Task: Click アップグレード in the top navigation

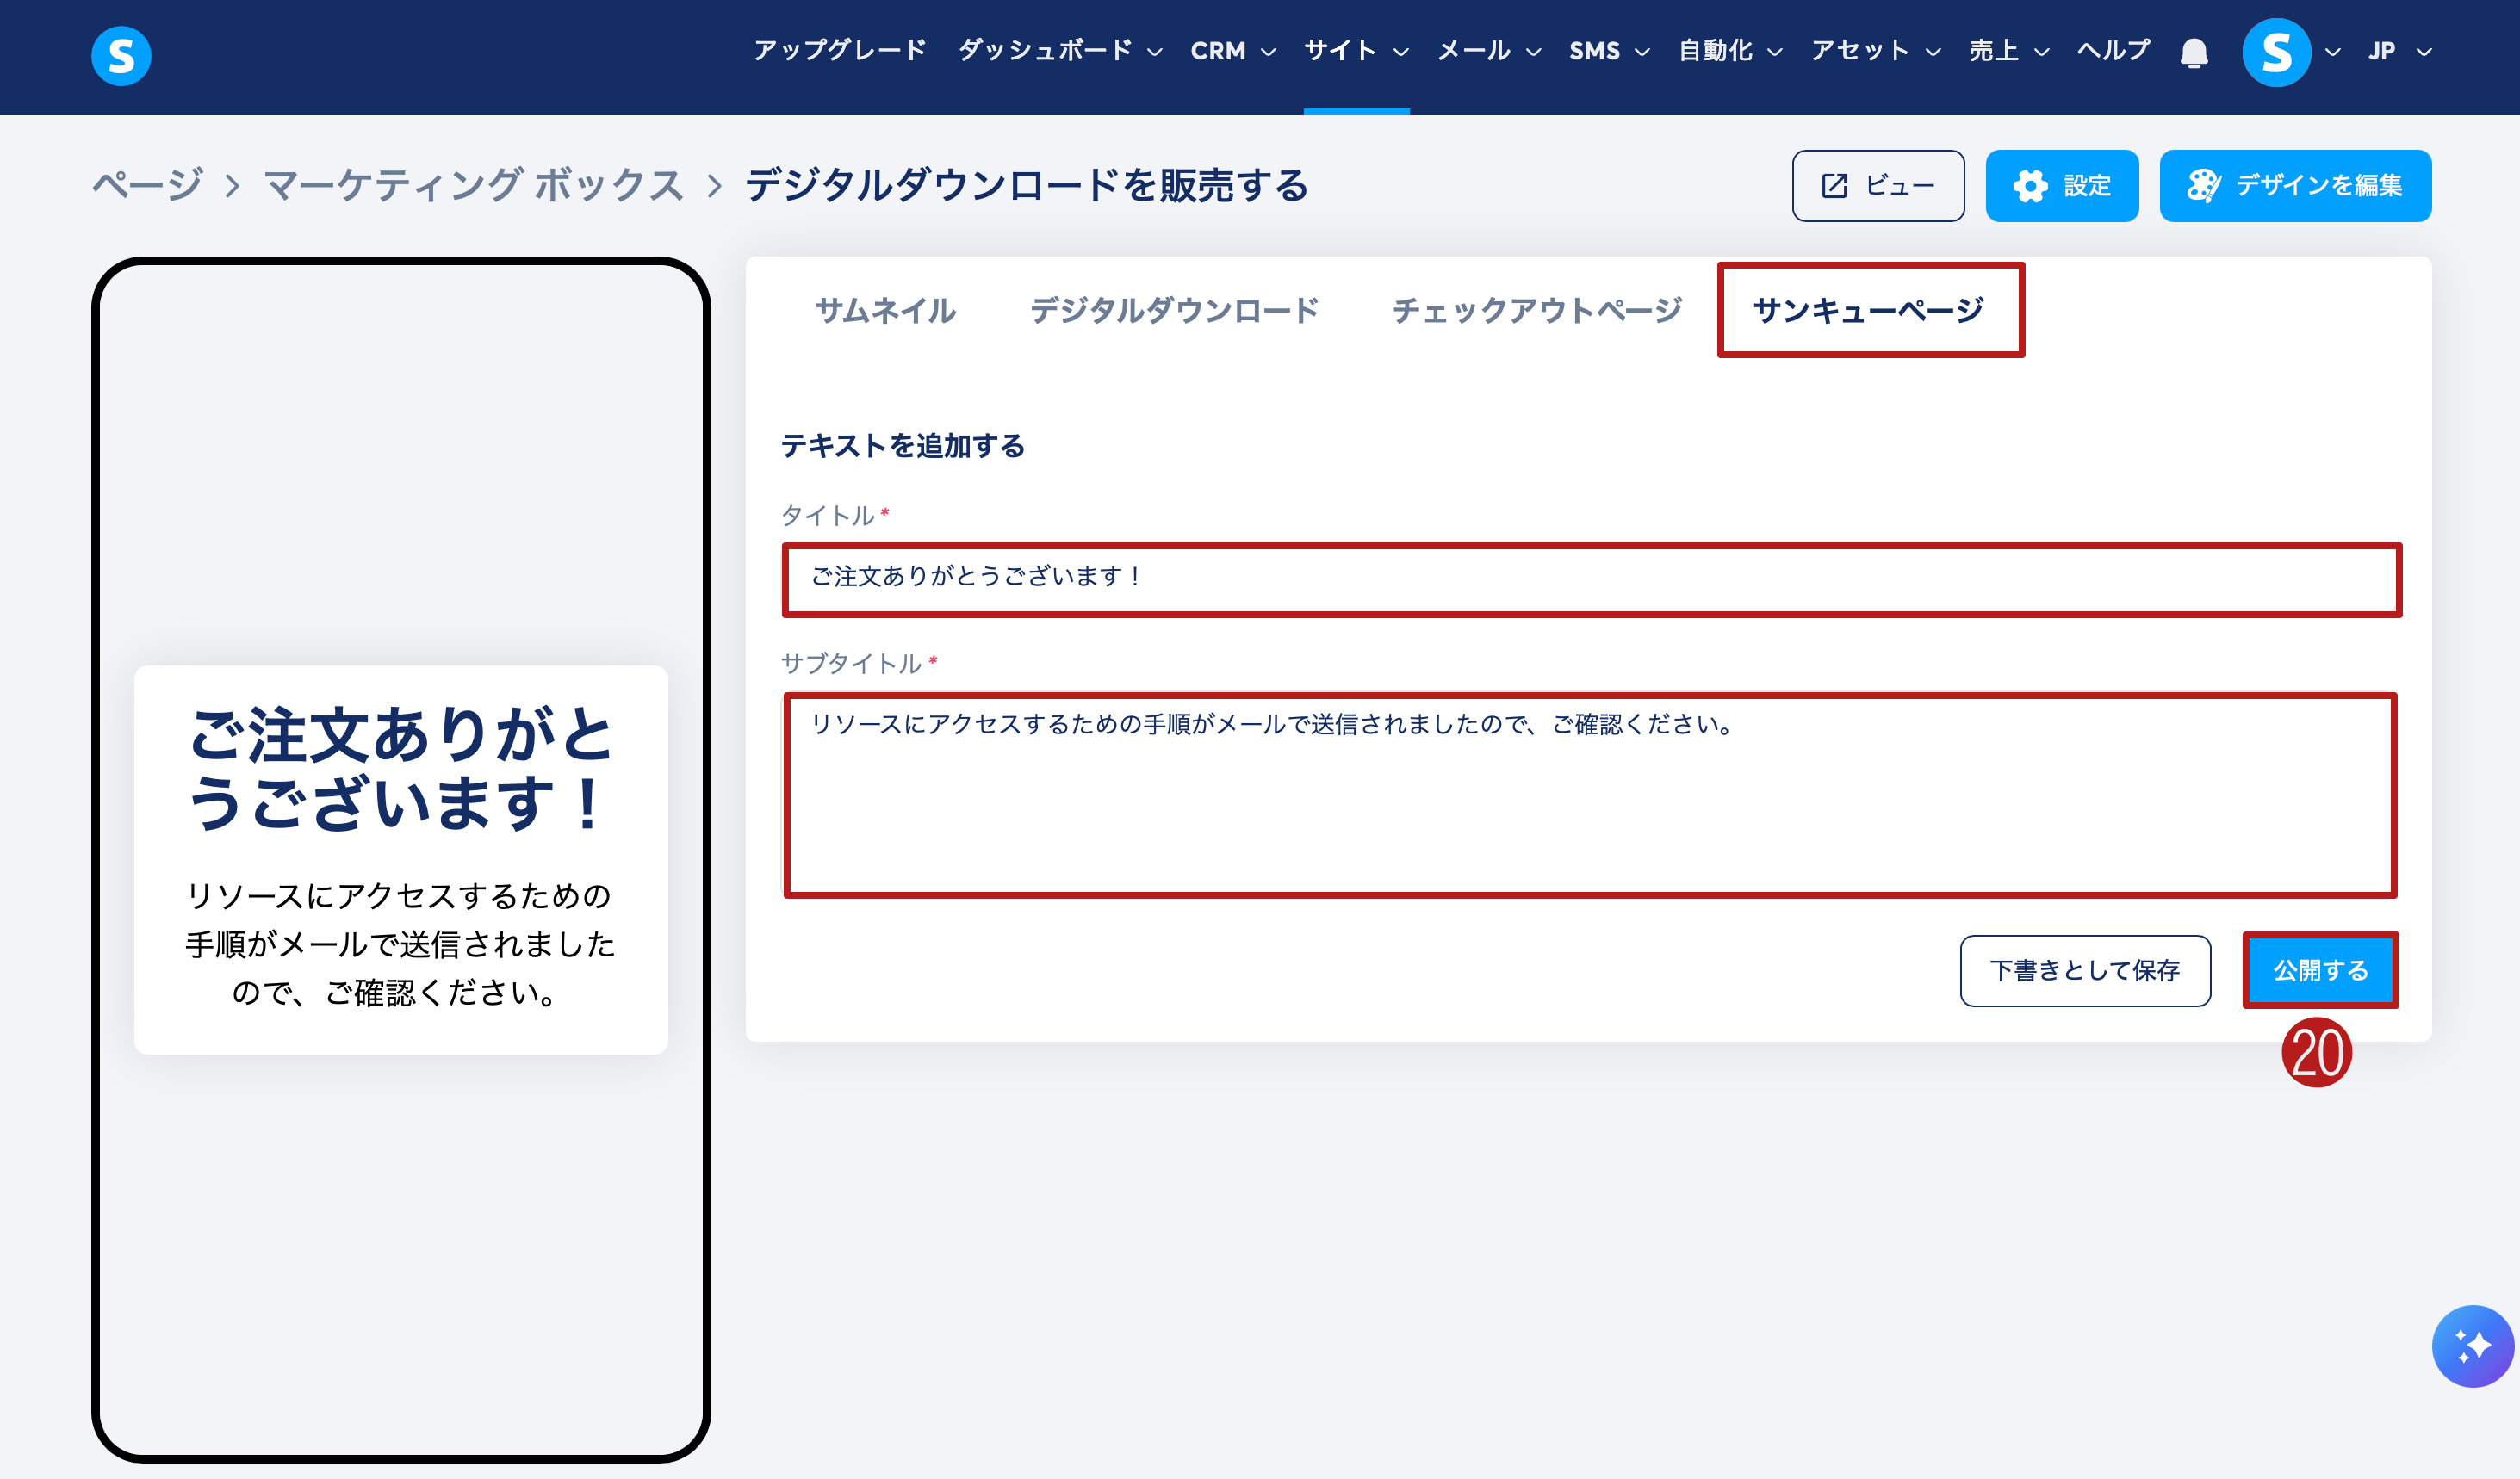Action: pyautogui.click(x=839, y=51)
